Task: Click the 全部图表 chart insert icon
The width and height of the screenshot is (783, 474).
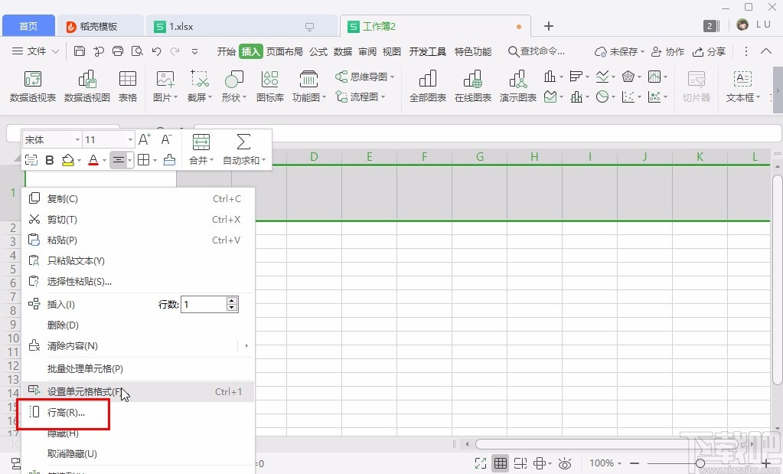Action: pyautogui.click(x=426, y=84)
